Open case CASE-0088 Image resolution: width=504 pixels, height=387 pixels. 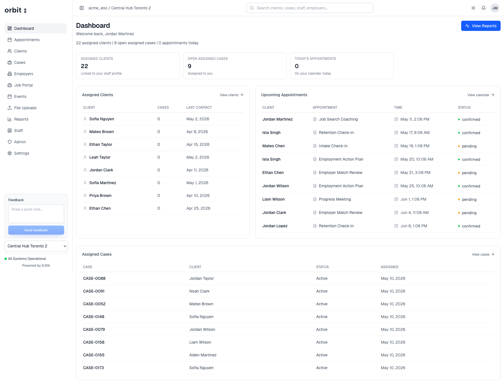pos(94,278)
